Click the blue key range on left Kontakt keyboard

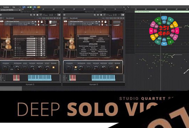(x=40, y=78)
